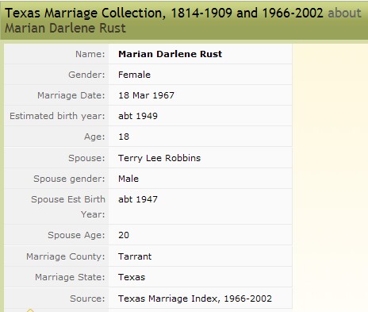
Task: Click the Texas Marriage Index source text
Action: 195,299
